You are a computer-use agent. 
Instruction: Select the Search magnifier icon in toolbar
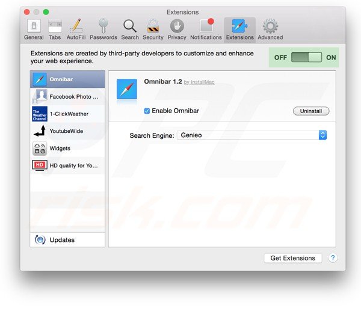tap(130, 26)
